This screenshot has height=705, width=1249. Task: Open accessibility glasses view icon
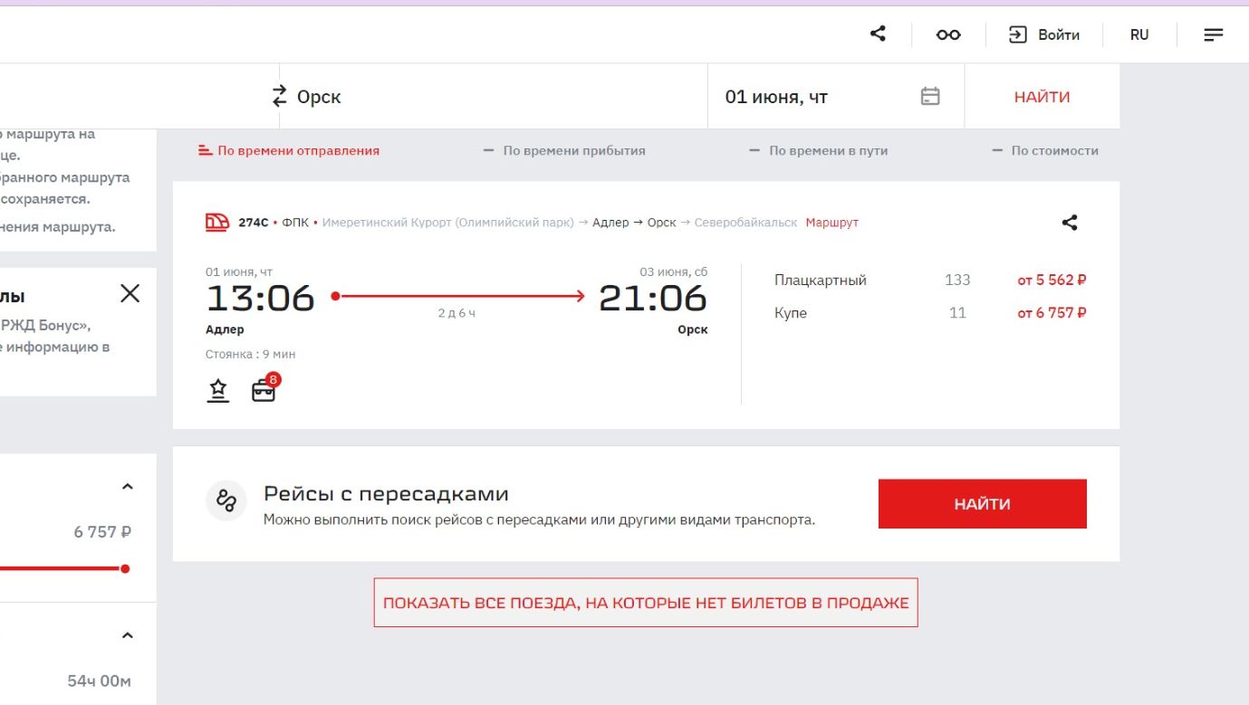(948, 34)
